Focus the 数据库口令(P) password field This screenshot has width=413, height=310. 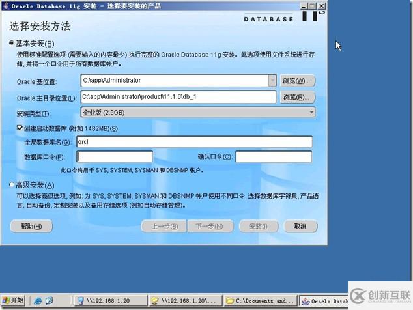pos(115,157)
